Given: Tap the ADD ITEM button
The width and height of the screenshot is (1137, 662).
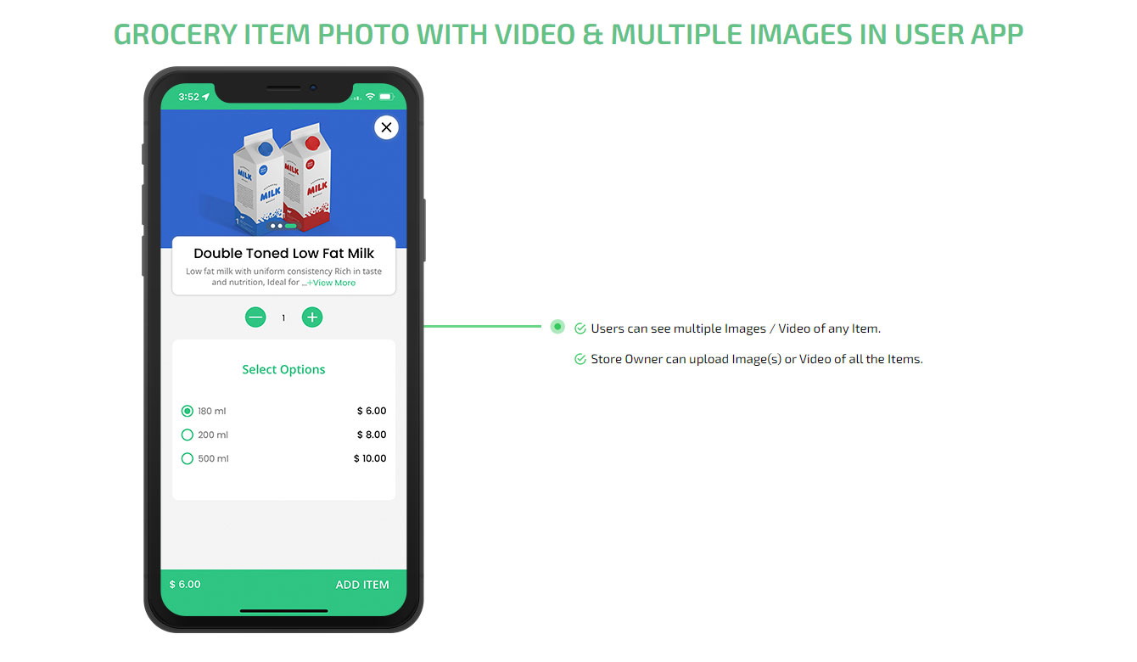Looking at the screenshot, I should (x=362, y=585).
